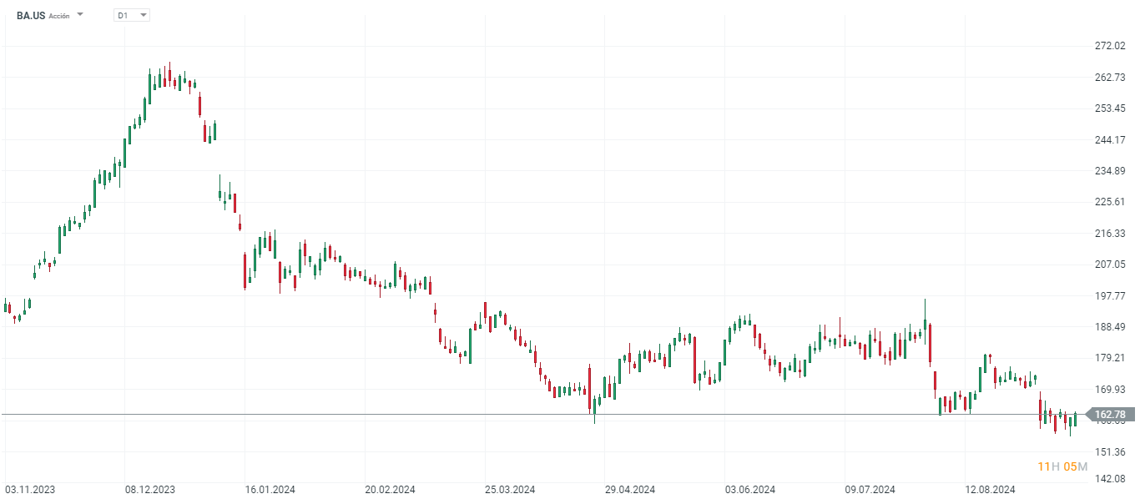The image size is (1145, 504).
Task: Select the 03.11.2023 date on time axis
Action: [x=30, y=490]
